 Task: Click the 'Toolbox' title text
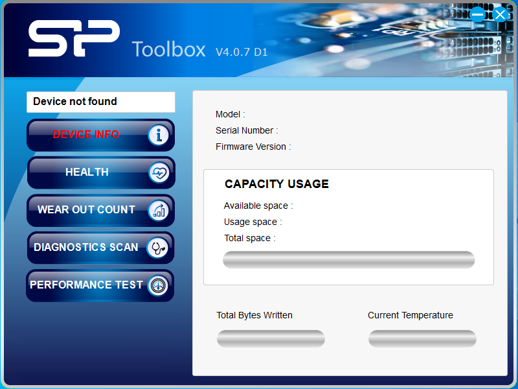[x=169, y=50]
